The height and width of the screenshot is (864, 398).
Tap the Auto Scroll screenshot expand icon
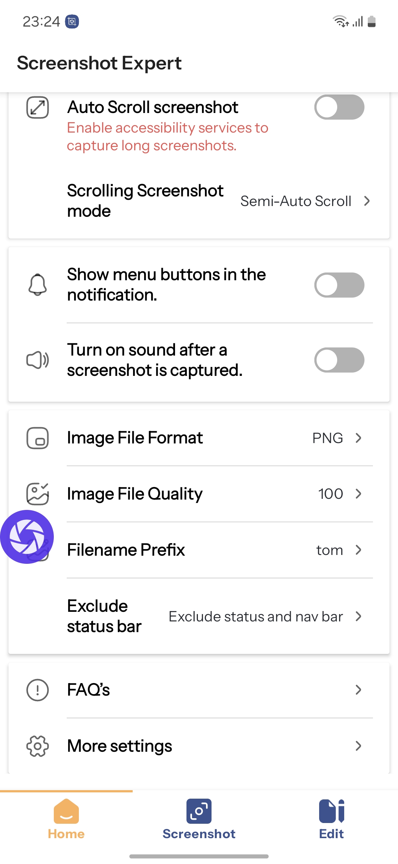click(38, 107)
